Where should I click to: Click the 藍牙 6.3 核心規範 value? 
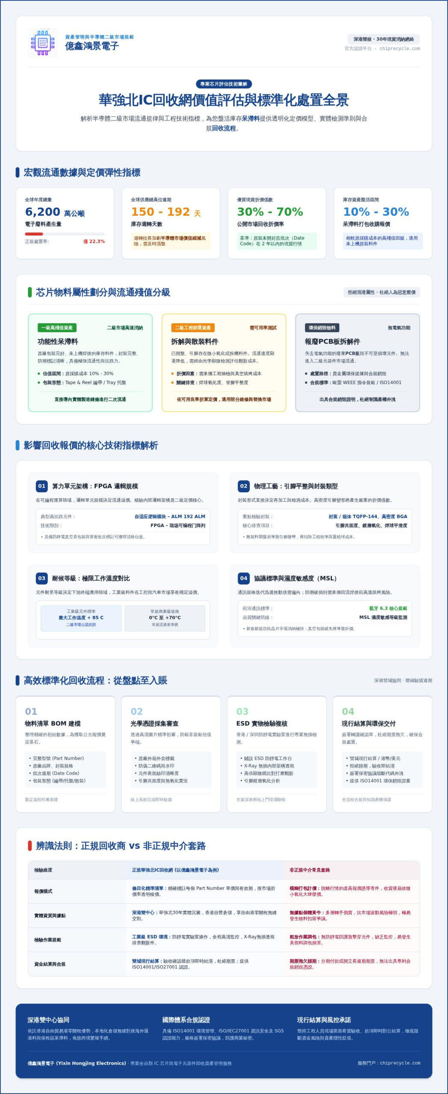388,608
